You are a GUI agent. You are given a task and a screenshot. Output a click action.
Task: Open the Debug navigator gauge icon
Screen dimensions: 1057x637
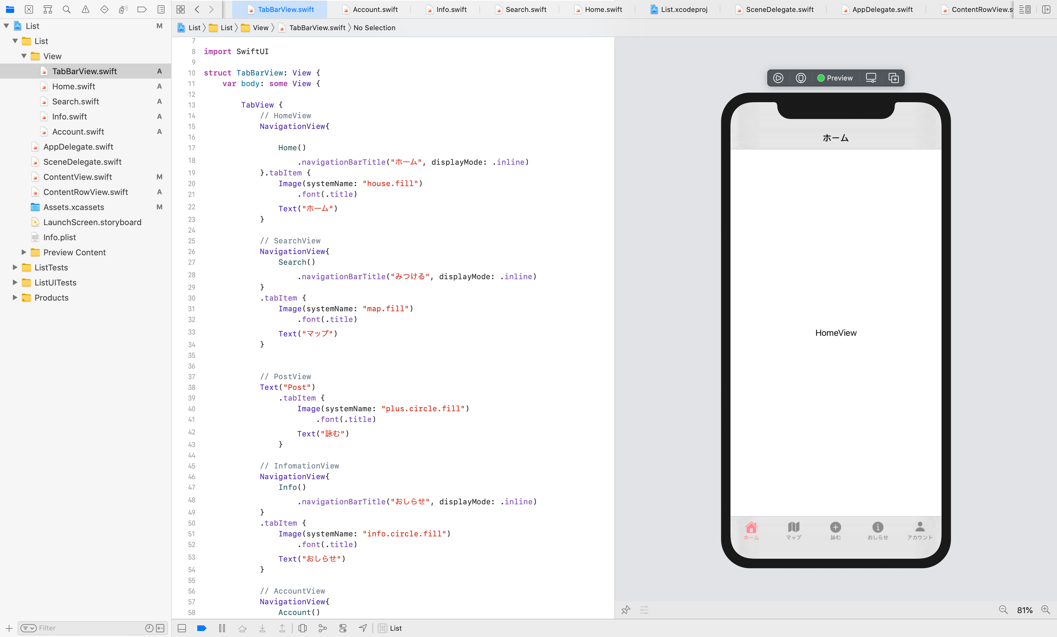click(x=123, y=9)
